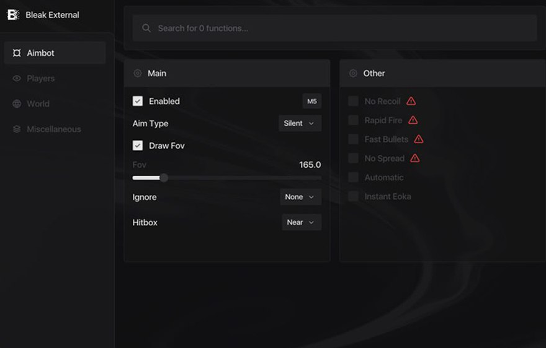The height and width of the screenshot is (348, 546).
Task: Click the magnifier icon in search bar
Action: 146,28
